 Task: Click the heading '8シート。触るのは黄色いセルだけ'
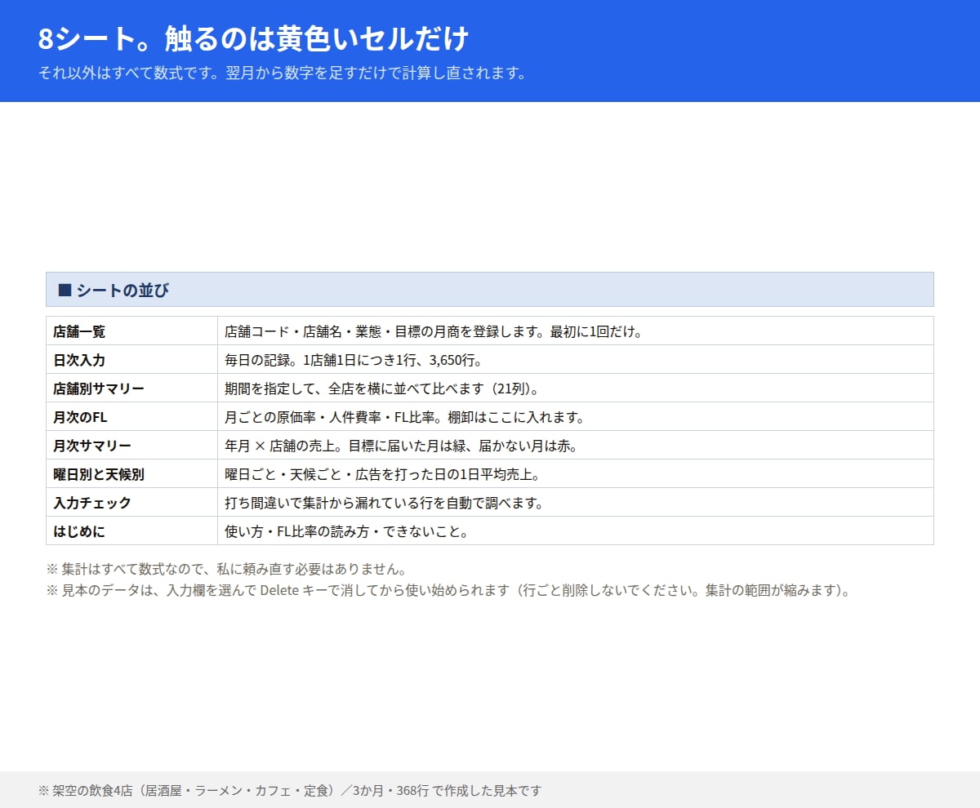pyautogui.click(x=253, y=38)
